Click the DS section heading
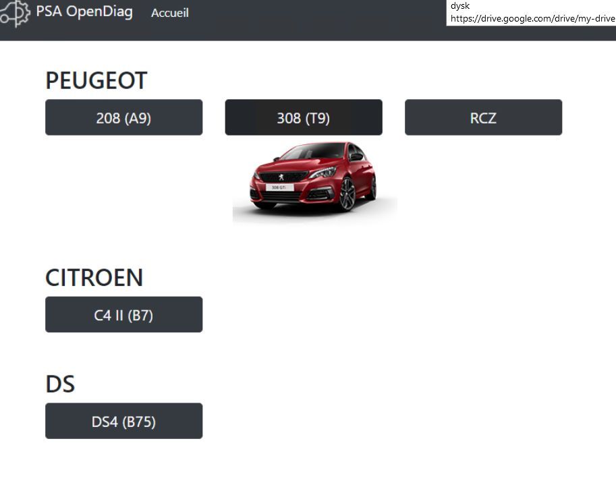The width and height of the screenshot is (616, 499). pos(60,384)
